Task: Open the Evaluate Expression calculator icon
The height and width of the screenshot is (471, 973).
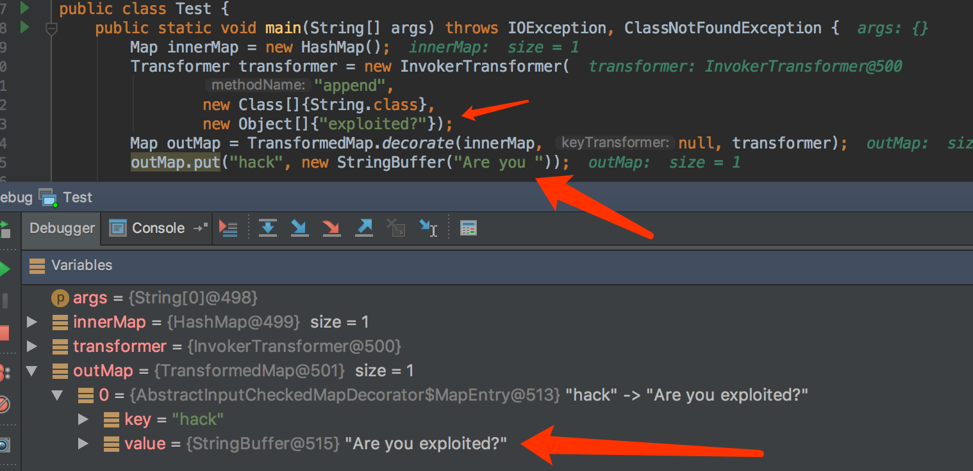Action: tap(469, 228)
